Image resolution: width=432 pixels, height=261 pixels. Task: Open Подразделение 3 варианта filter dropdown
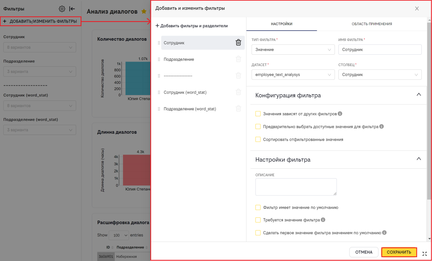point(40,72)
